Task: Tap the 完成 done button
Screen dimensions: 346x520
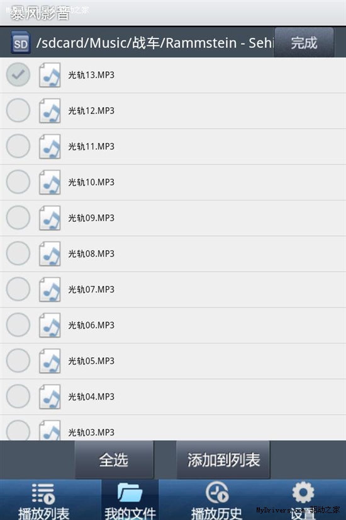Action: coord(304,42)
